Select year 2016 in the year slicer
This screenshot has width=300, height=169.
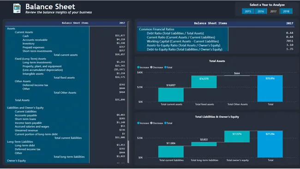tap(261, 11)
